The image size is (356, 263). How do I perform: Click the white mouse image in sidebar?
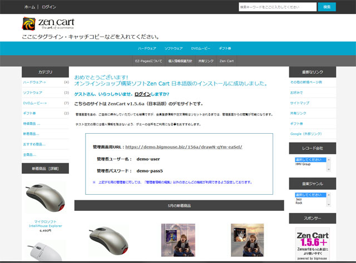click(44, 251)
